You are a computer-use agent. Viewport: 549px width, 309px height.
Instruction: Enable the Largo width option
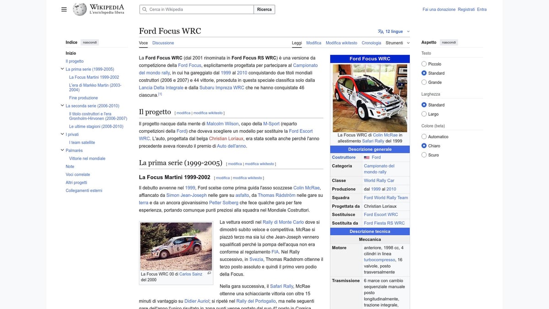[424, 114]
